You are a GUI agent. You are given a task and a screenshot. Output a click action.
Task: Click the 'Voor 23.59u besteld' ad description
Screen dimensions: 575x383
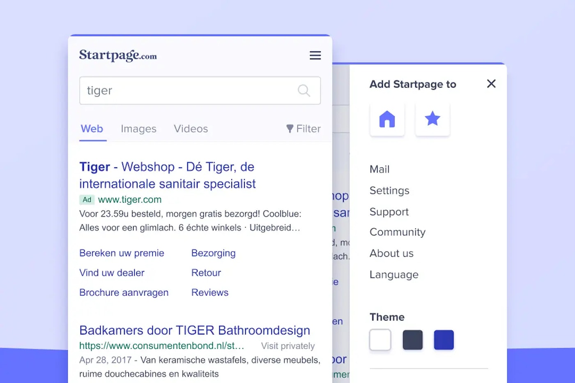click(190, 221)
